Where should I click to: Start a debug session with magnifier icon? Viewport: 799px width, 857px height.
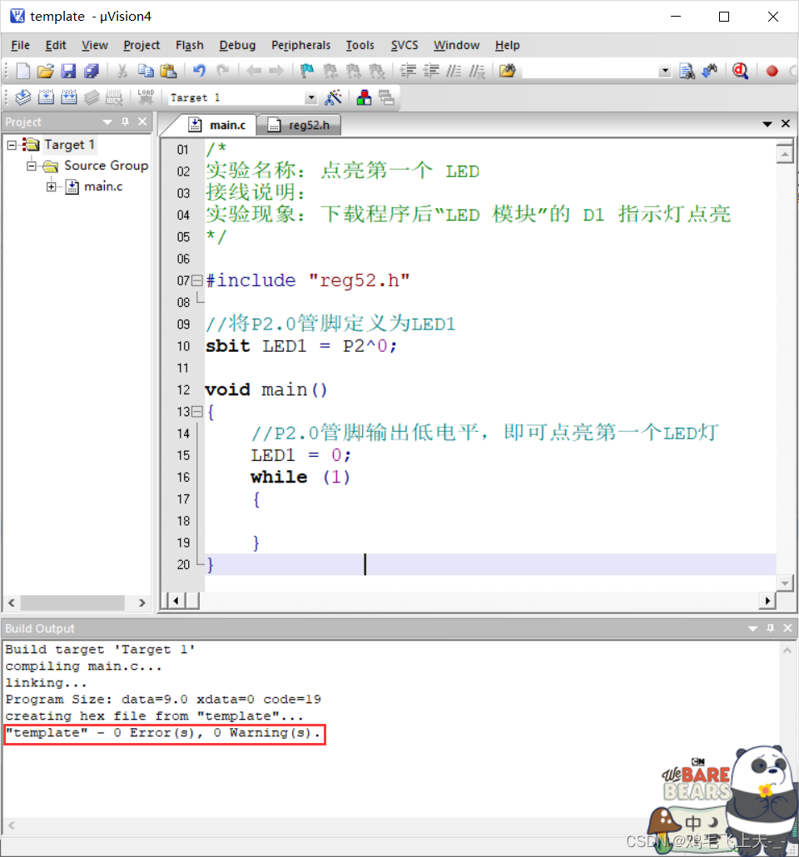click(741, 71)
